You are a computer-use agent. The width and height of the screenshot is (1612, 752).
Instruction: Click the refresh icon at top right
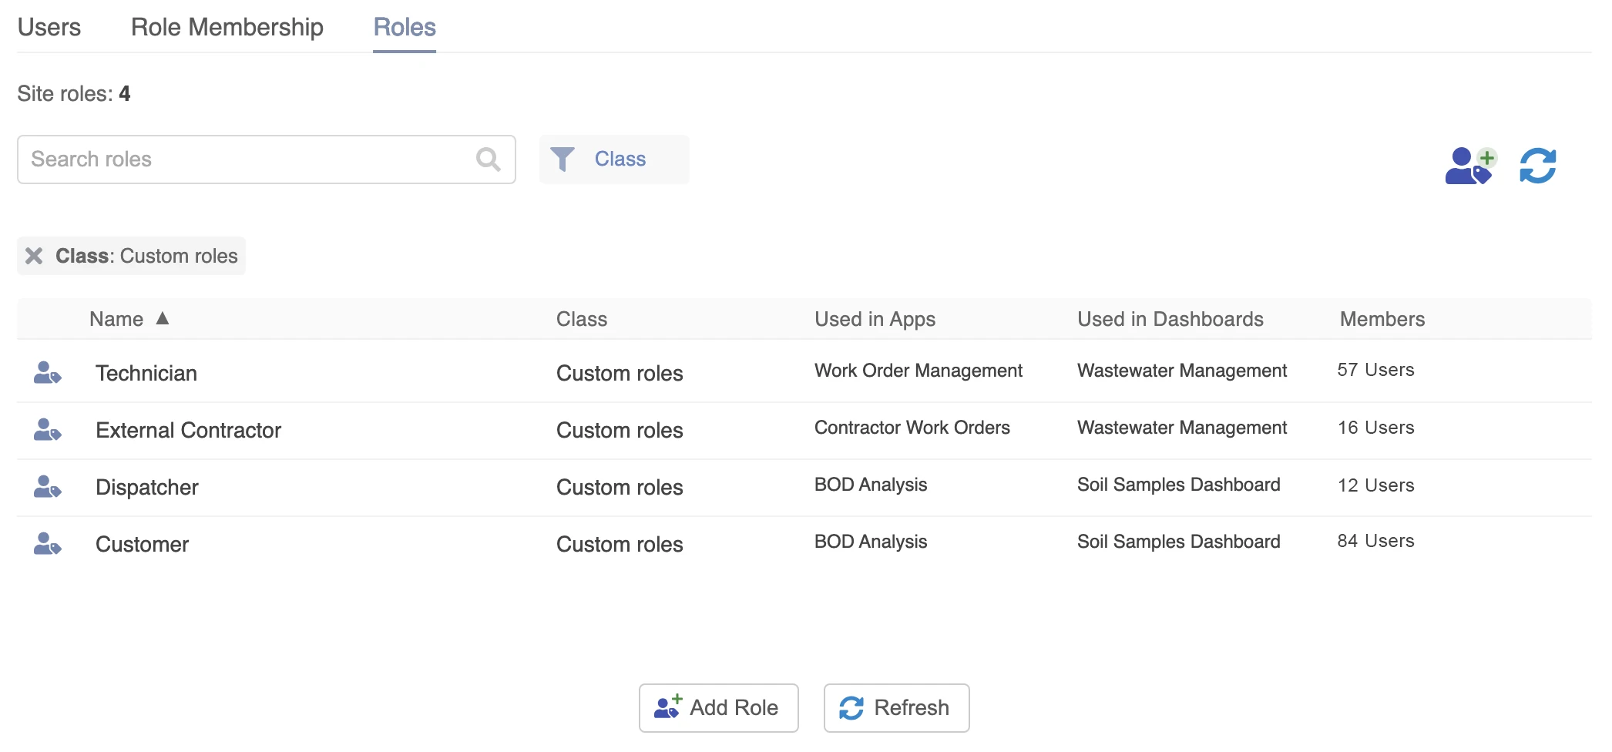1537,166
